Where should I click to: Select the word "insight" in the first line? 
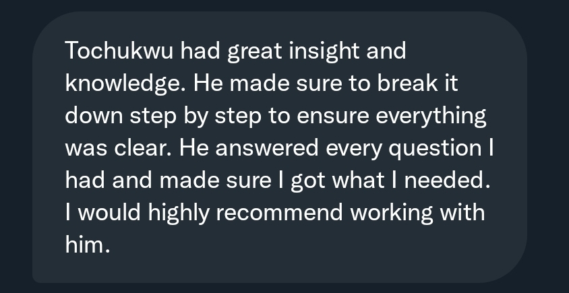point(324,51)
